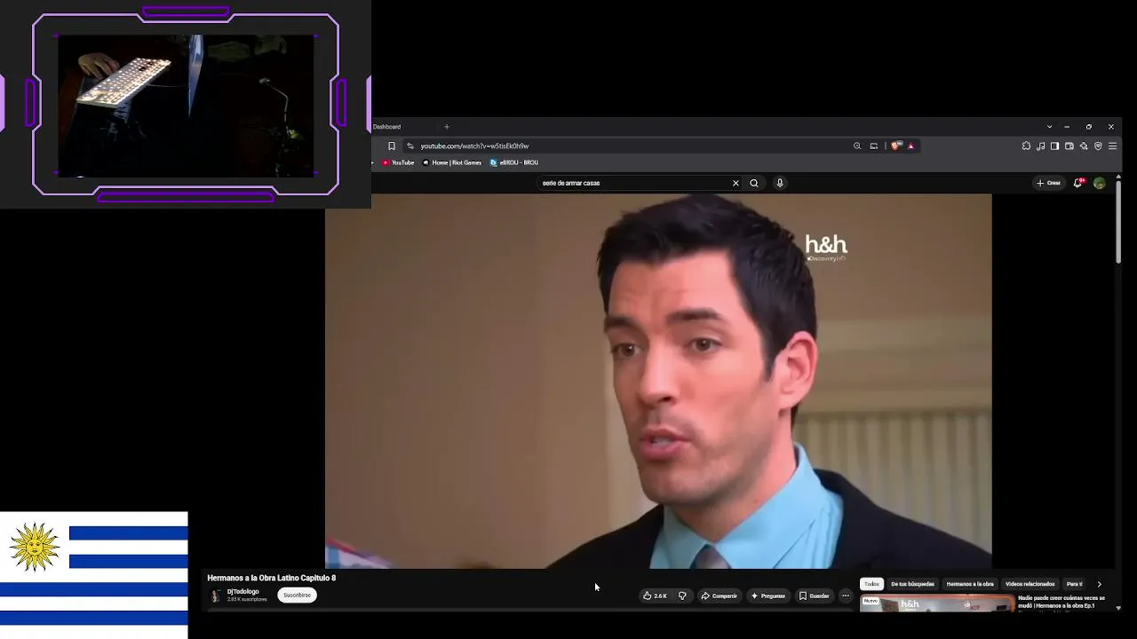The width and height of the screenshot is (1137, 639).
Task: Open the Brave VPN shield icon
Action: pos(1098,146)
